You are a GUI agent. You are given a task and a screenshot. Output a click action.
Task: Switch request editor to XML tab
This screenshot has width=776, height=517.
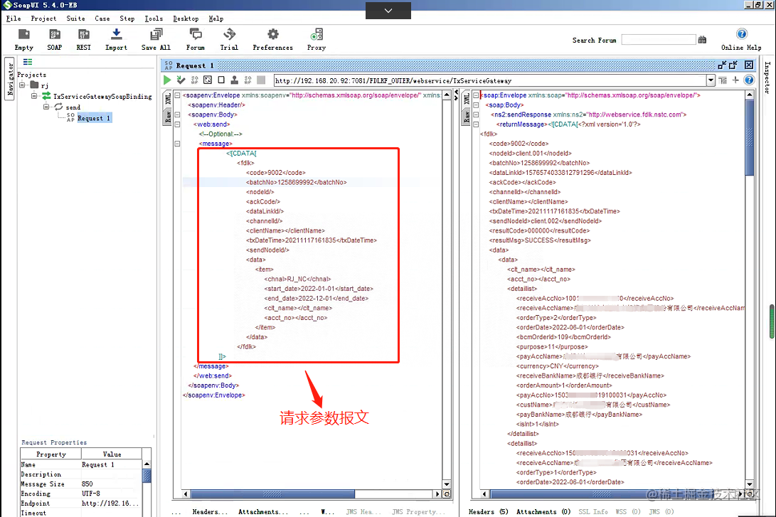(x=168, y=98)
